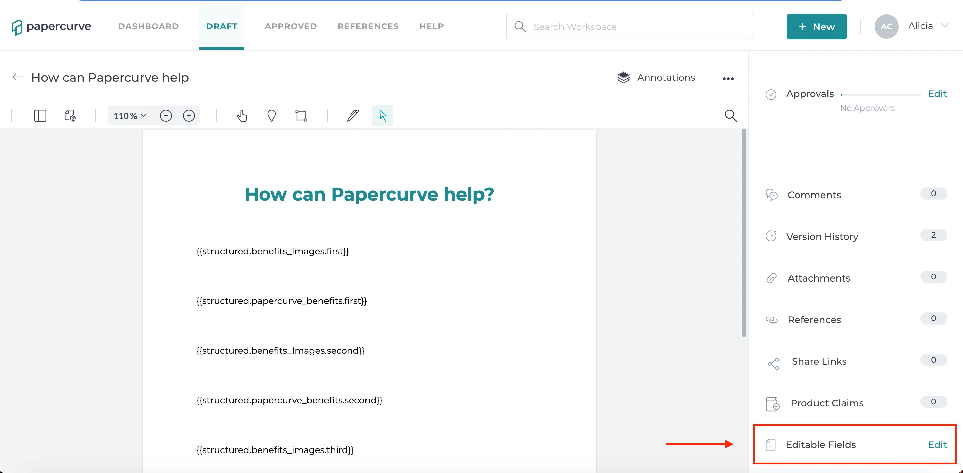Click the Search Workspace field
This screenshot has width=963, height=473.
(629, 27)
